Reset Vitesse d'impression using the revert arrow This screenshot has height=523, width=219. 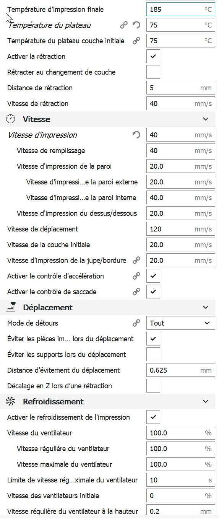(136, 135)
